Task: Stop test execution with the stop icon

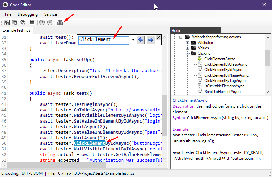Action: [50, 22]
